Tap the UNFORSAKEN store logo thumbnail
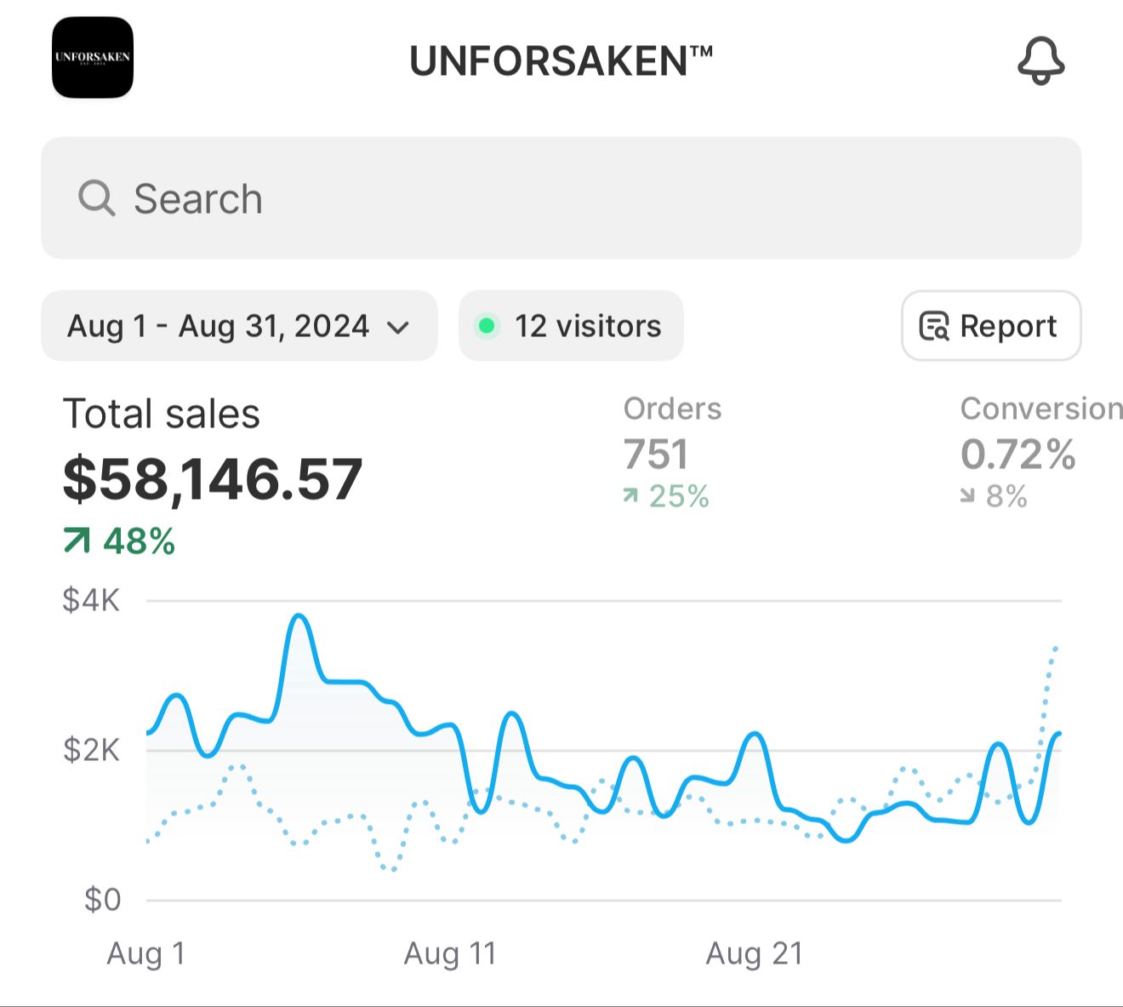 coord(93,57)
